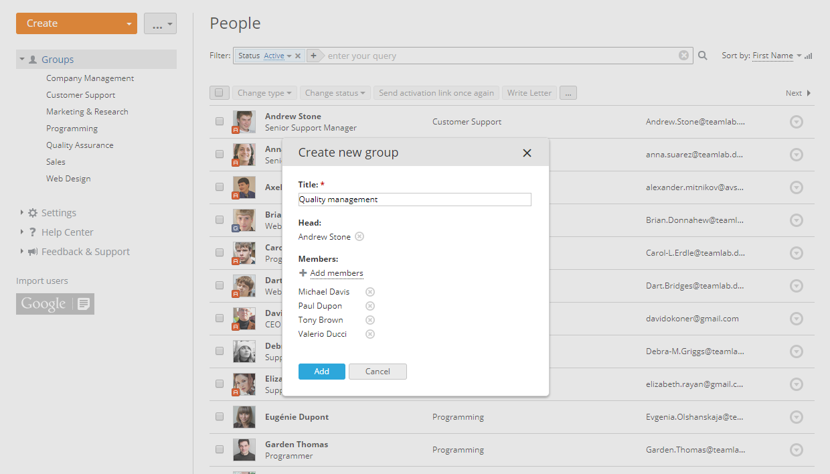
Task: Check the box next to Eugénie Dupont
Action: [x=219, y=416]
